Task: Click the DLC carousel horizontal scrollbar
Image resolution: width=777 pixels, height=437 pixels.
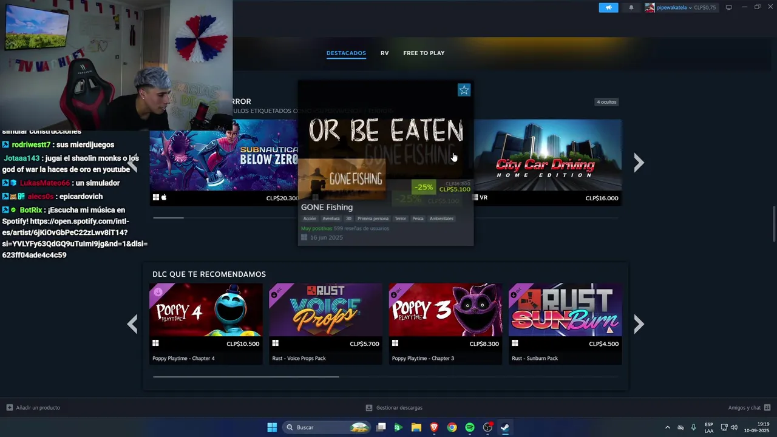Action: 246,376
